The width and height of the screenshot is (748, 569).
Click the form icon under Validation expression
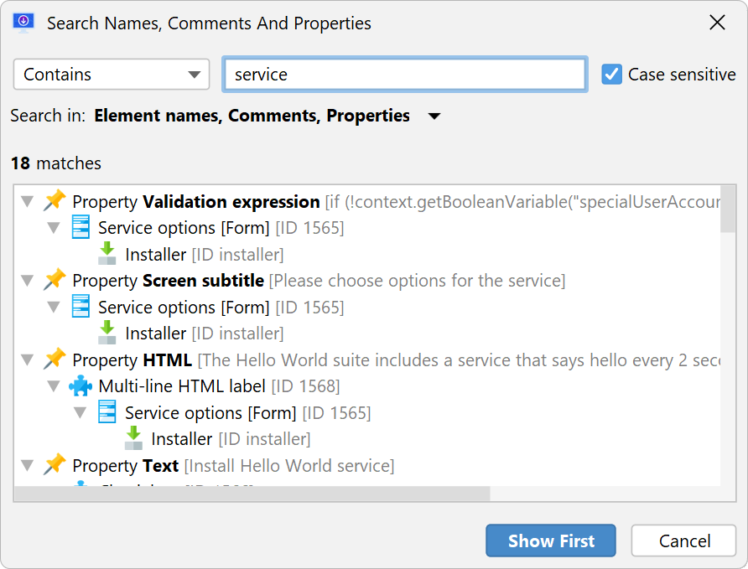click(81, 227)
